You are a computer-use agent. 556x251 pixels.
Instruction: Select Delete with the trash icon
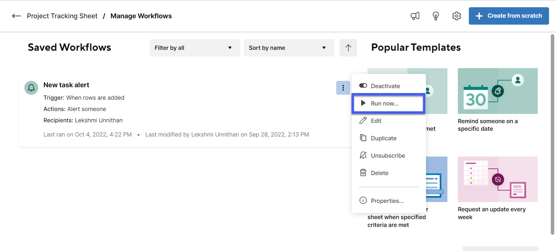pos(379,173)
